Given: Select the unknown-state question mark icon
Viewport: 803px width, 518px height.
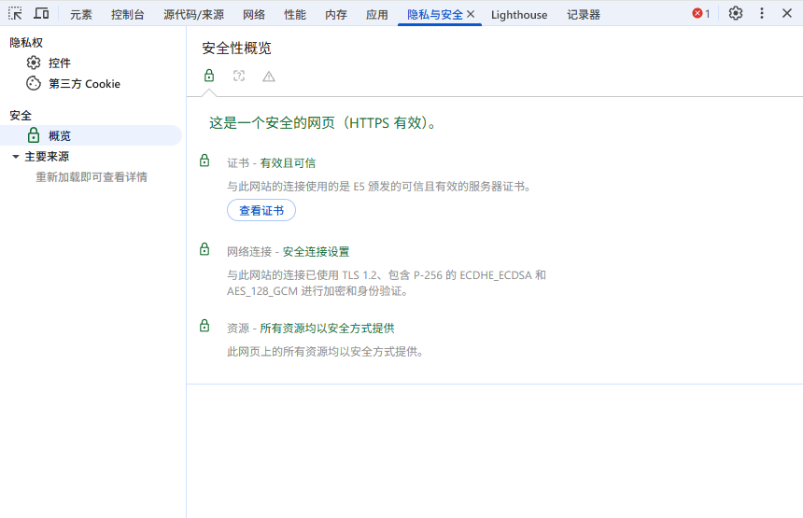Looking at the screenshot, I should 239,76.
